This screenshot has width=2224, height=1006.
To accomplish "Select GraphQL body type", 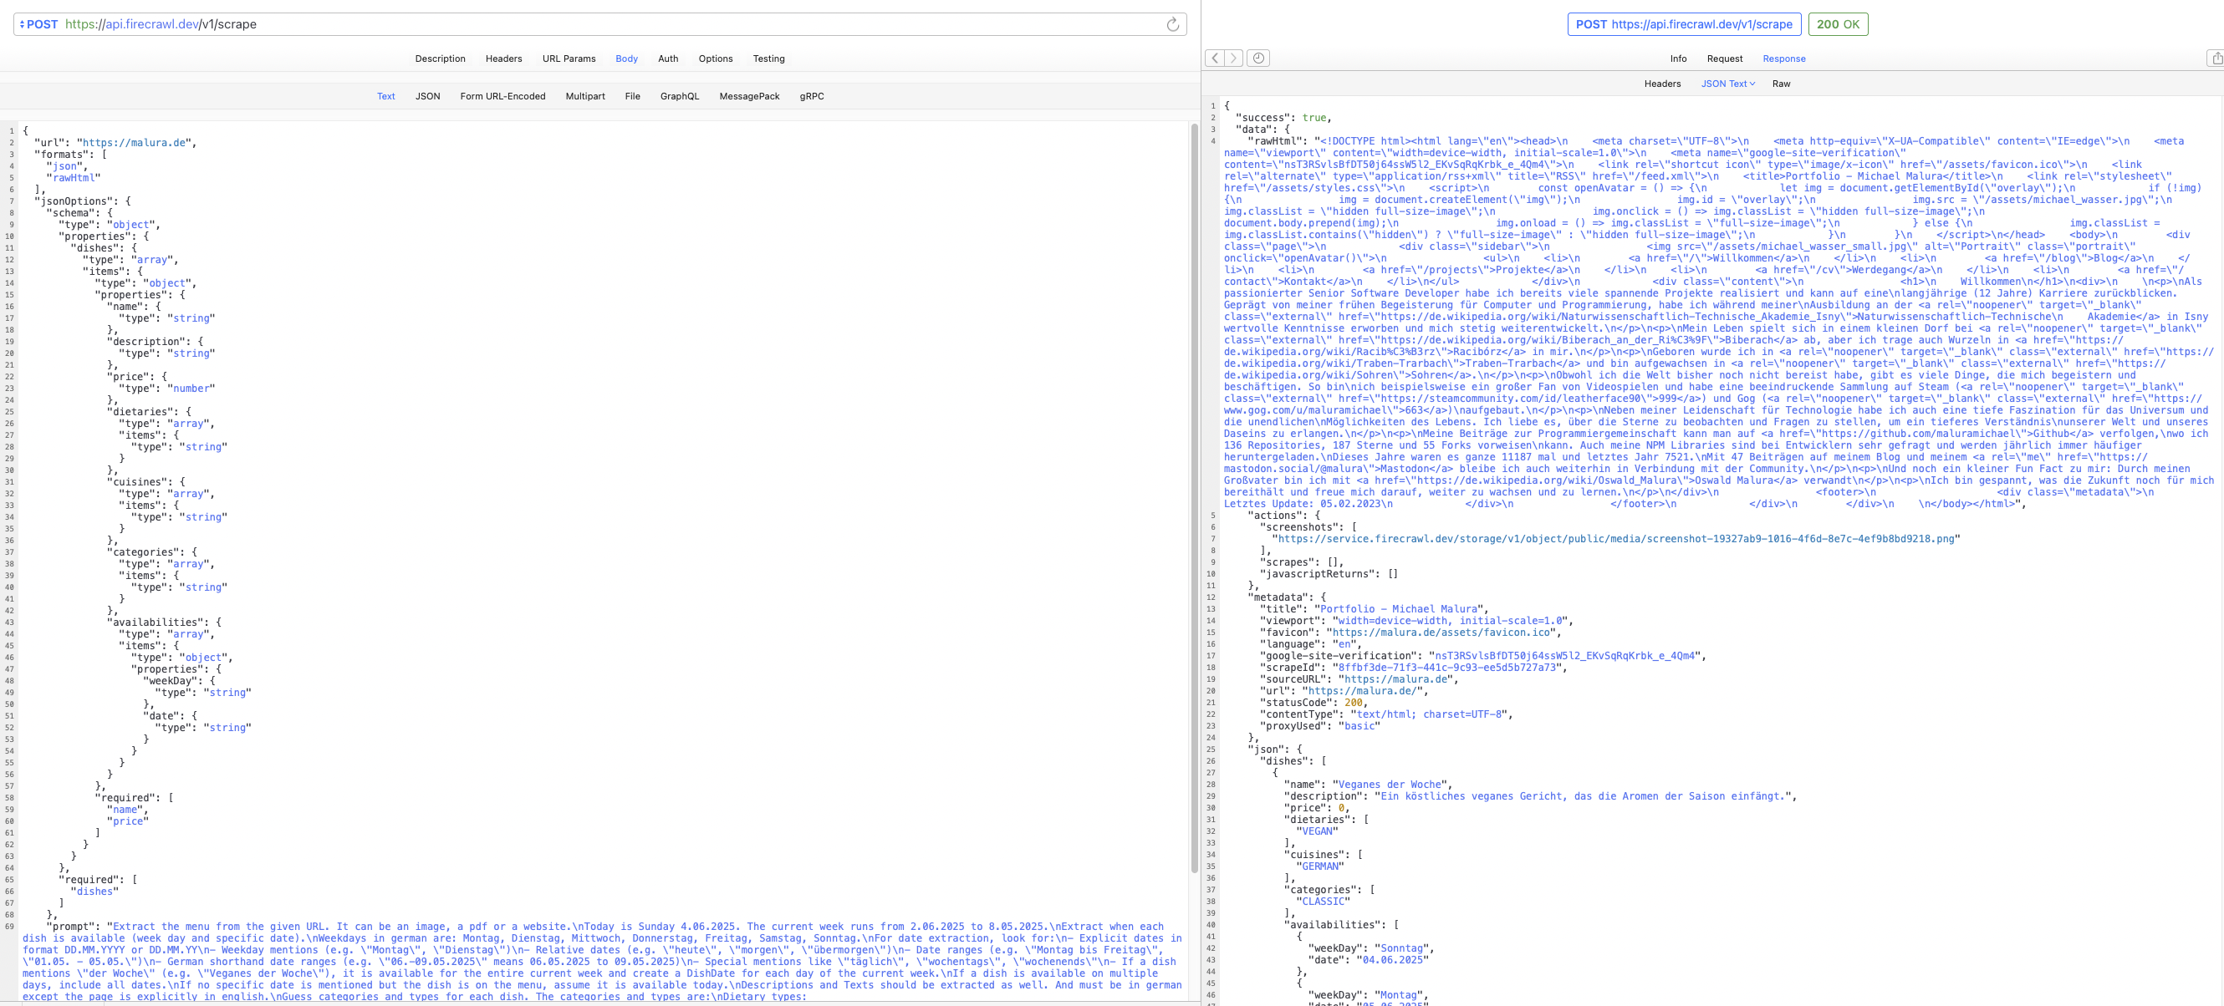I will point(680,96).
